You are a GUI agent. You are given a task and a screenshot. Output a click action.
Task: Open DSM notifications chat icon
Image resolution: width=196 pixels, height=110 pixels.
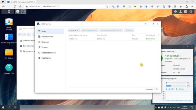point(175,12)
